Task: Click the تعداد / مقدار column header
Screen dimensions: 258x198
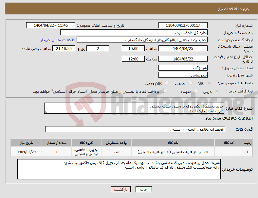Action: click(57, 143)
